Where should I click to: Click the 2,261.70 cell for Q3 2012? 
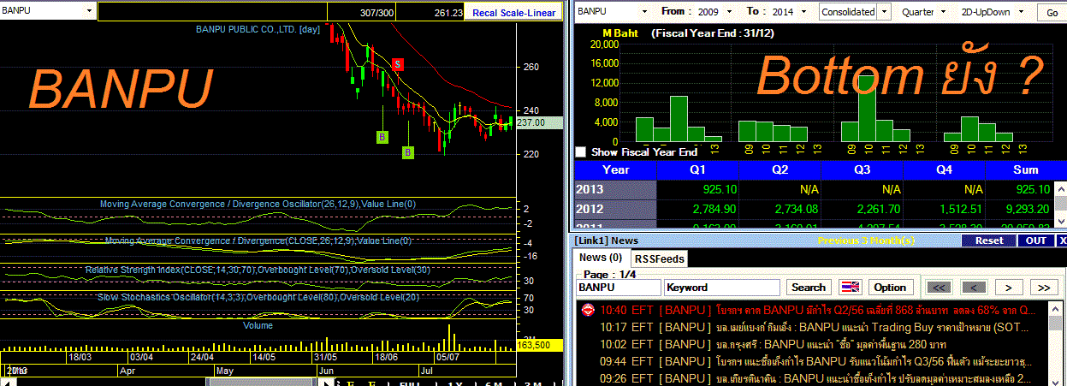[x=861, y=209]
